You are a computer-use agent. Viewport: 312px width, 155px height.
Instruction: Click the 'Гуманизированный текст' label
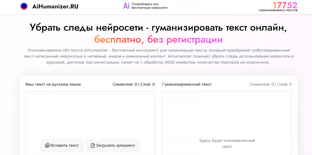click(x=187, y=84)
